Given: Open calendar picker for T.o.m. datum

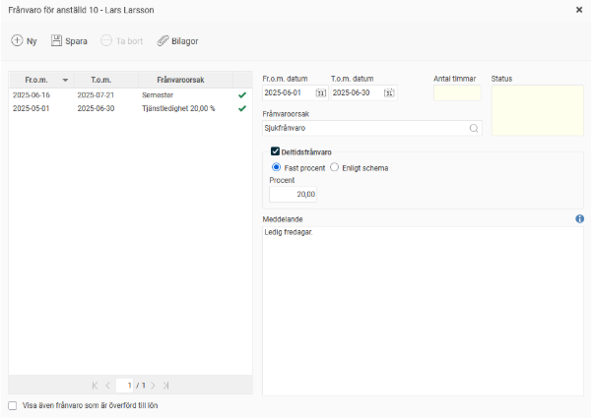Looking at the screenshot, I should [x=388, y=93].
